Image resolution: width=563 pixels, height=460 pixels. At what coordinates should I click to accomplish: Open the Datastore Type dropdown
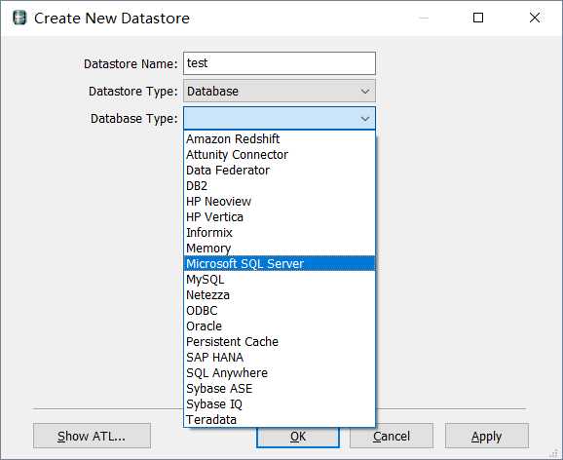[280, 92]
